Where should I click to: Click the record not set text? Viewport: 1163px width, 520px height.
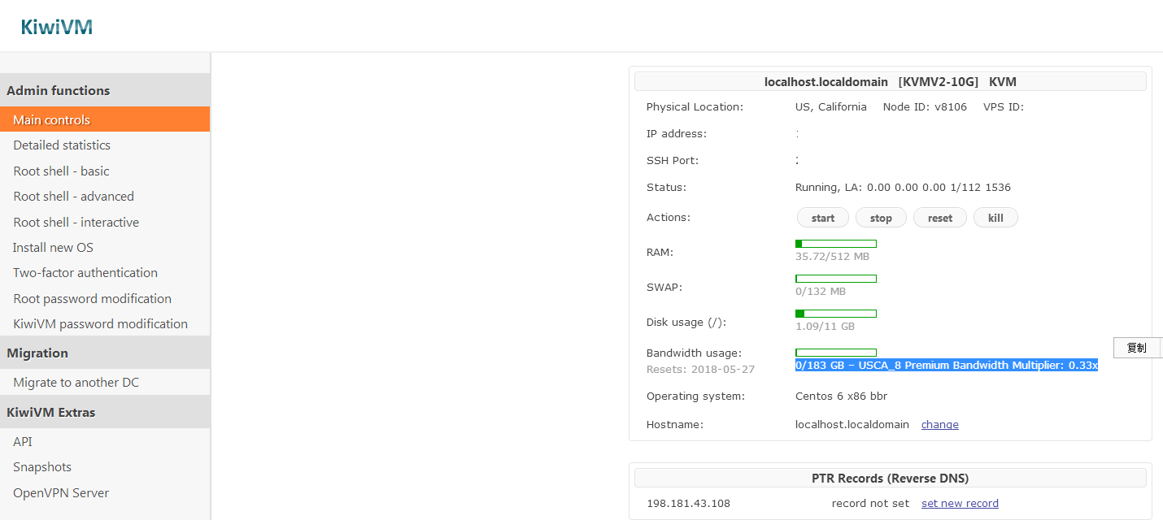pos(870,503)
